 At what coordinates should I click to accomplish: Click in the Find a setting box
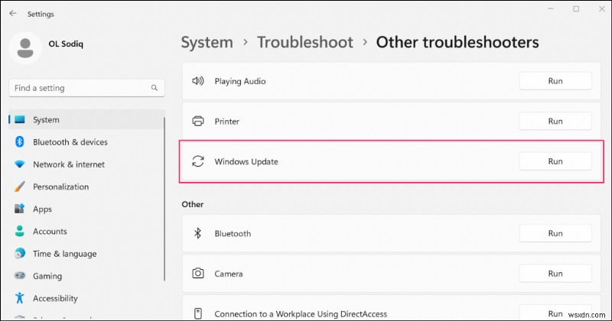tap(86, 88)
